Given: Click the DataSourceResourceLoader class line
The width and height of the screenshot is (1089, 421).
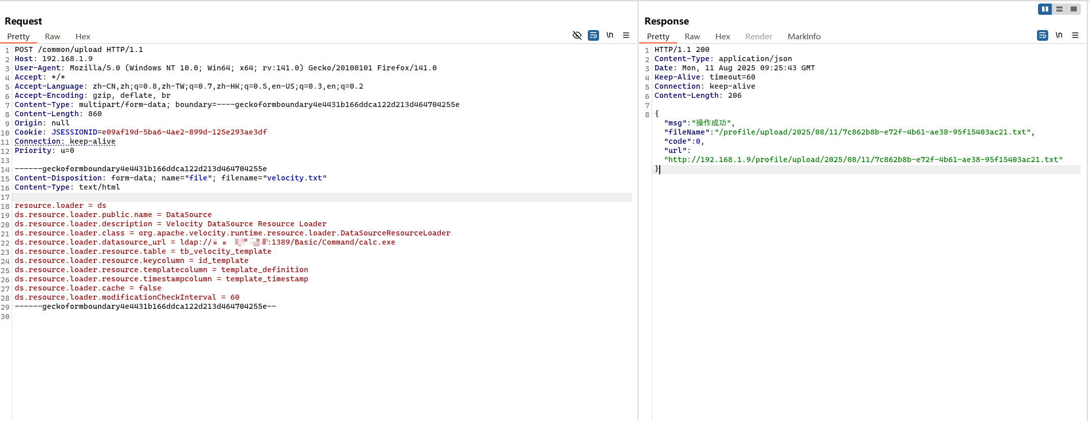Looking at the screenshot, I should [x=232, y=233].
